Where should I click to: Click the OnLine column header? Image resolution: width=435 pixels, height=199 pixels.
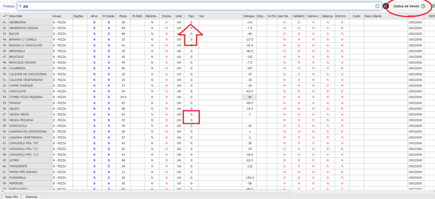[x=166, y=16]
